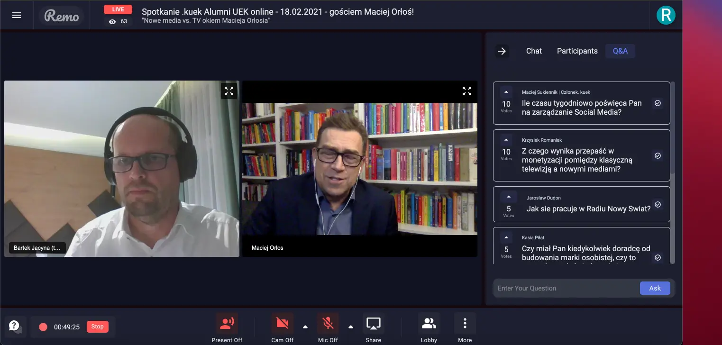722x345 pixels.
Task: Upvote Krzysiek Romaniak's question
Action: tap(506, 140)
